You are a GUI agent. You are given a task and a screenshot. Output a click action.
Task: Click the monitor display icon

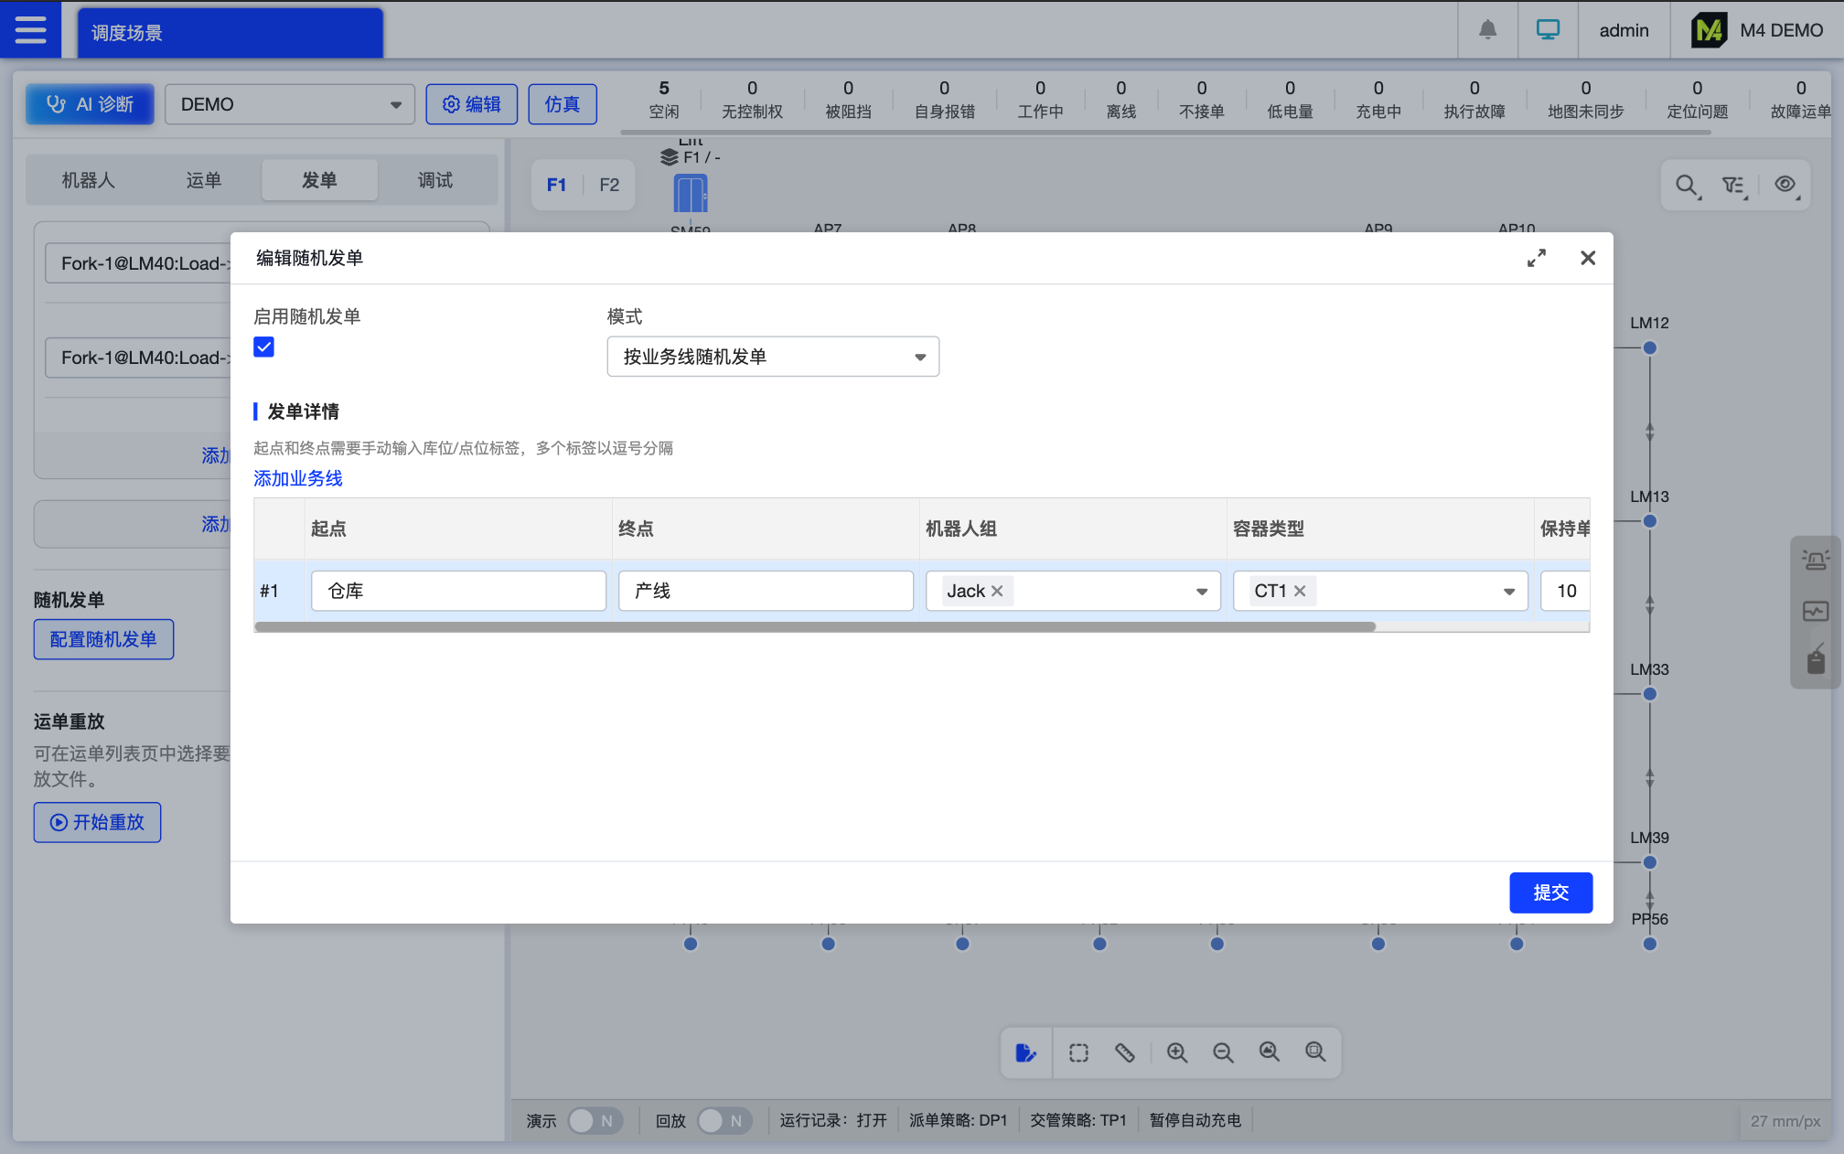(1548, 30)
